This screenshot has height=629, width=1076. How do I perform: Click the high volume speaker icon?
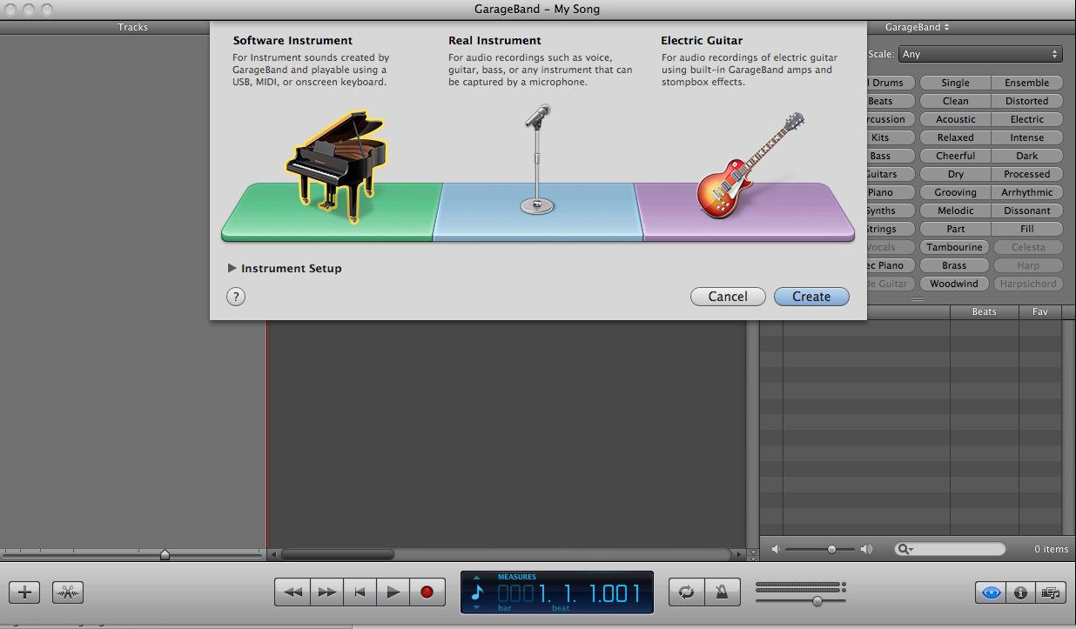click(866, 549)
